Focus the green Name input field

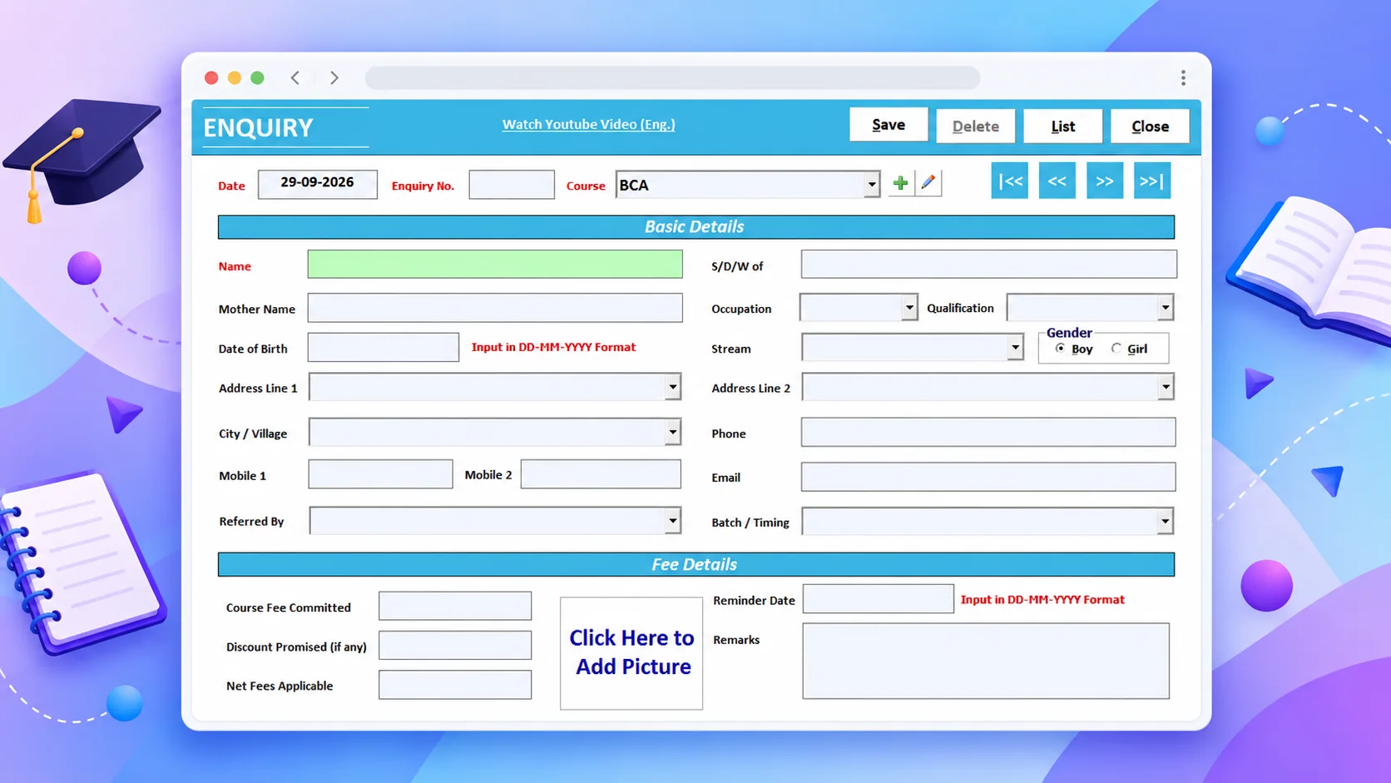[x=495, y=265]
